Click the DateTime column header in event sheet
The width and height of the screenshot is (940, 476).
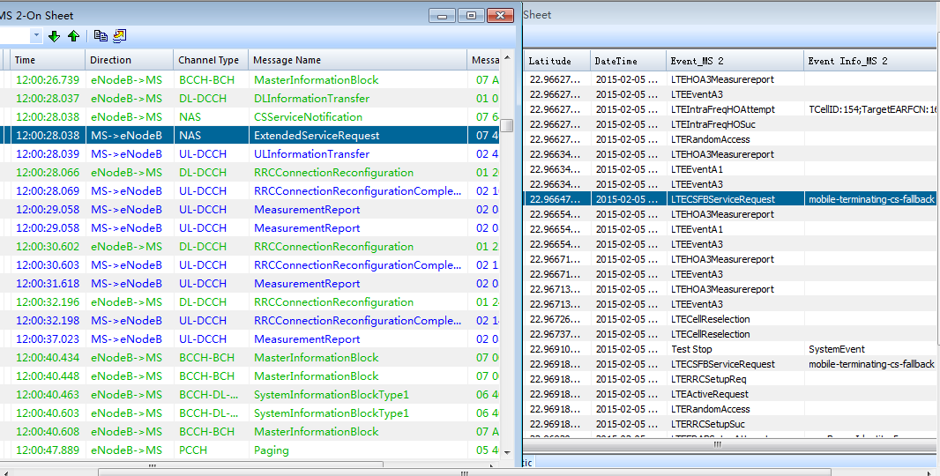628,61
